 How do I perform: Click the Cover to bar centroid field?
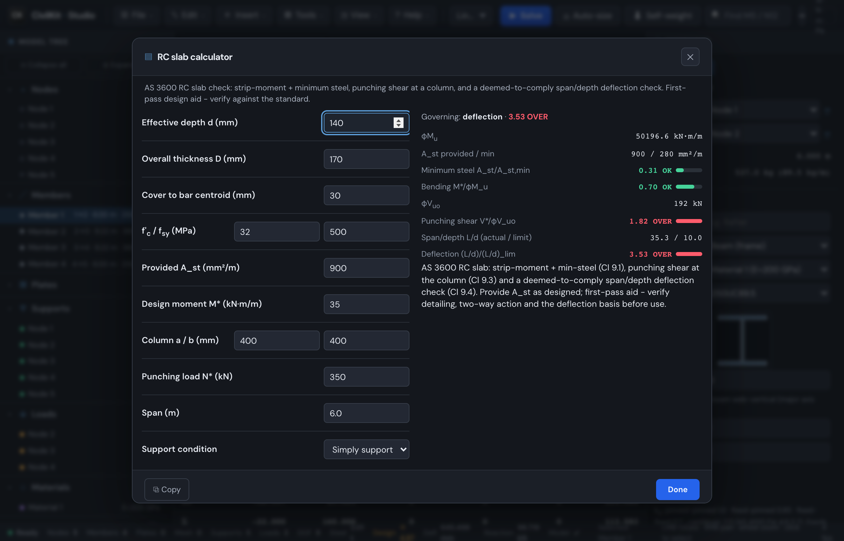pyautogui.click(x=366, y=195)
